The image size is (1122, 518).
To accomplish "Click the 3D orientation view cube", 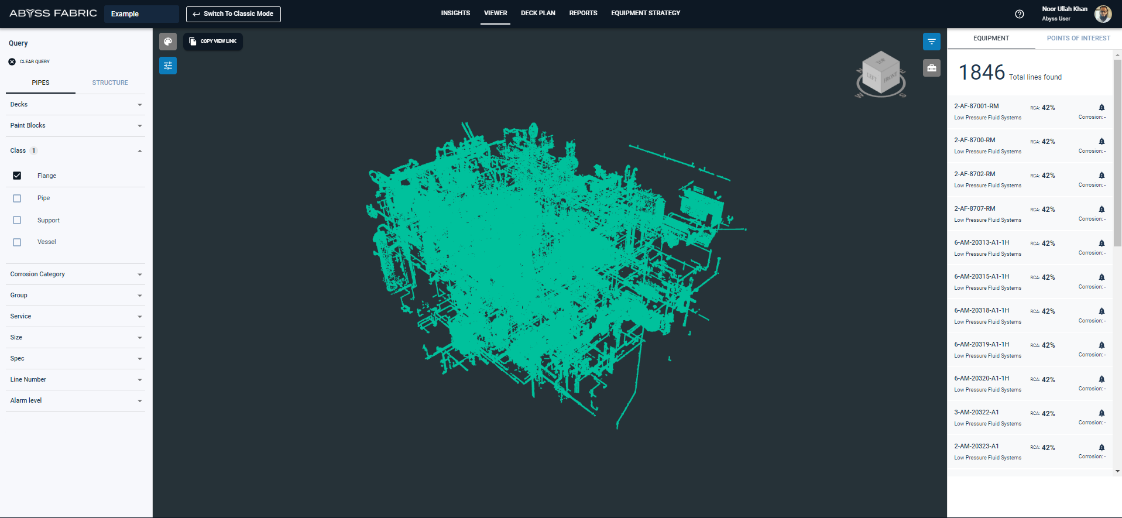I will [x=880, y=74].
